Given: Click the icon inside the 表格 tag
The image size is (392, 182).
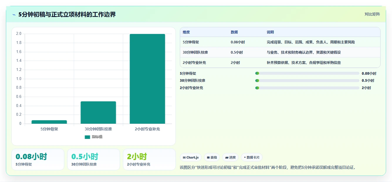Looking at the screenshot, I should pyautogui.click(x=208, y=157).
